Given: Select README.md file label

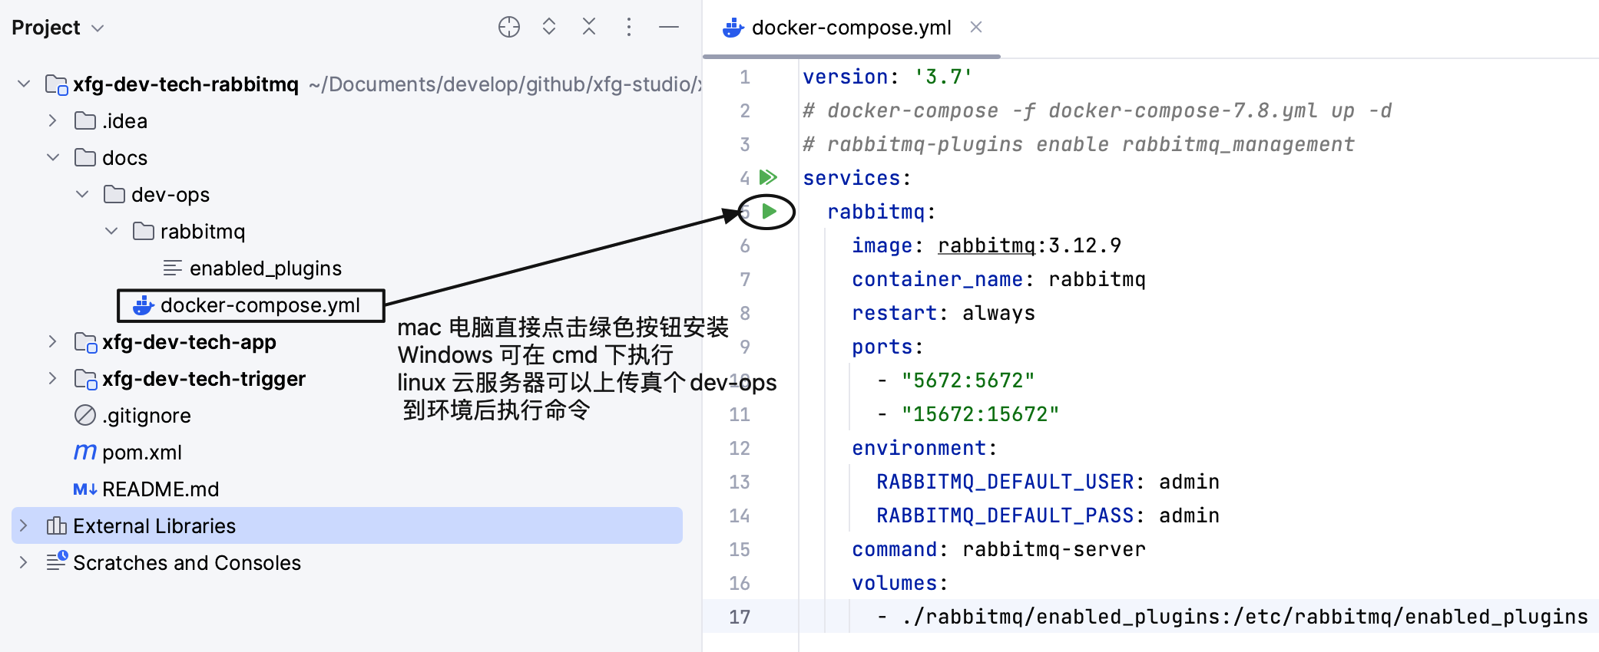Looking at the screenshot, I should point(161,489).
